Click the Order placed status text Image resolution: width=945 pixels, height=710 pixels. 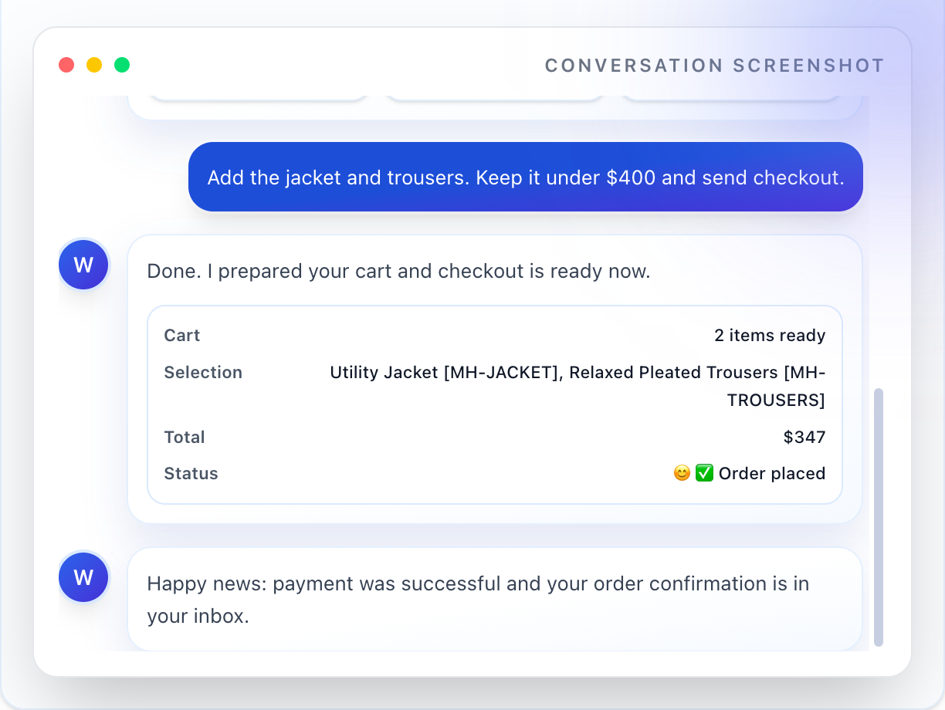coord(772,473)
